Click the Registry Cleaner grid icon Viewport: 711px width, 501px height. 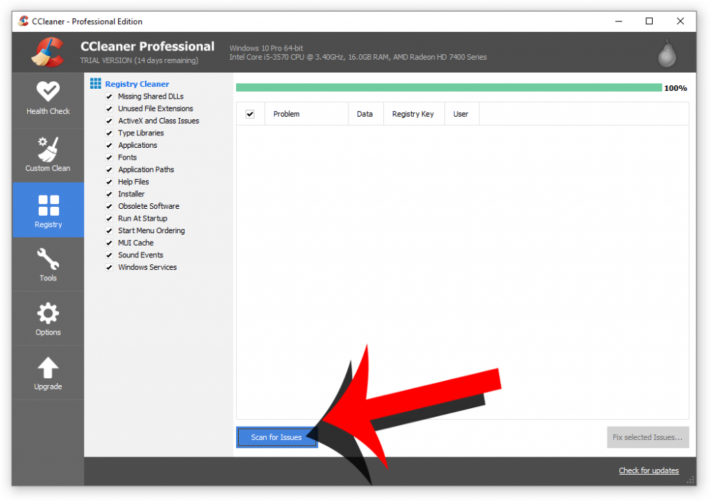tap(96, 83)
